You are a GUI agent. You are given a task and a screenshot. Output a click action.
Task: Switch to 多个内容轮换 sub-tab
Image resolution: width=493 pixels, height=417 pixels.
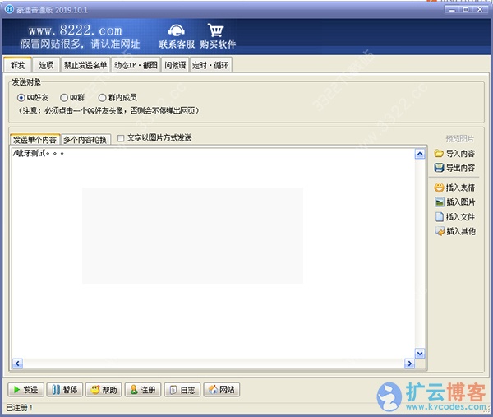coord(85,140)
